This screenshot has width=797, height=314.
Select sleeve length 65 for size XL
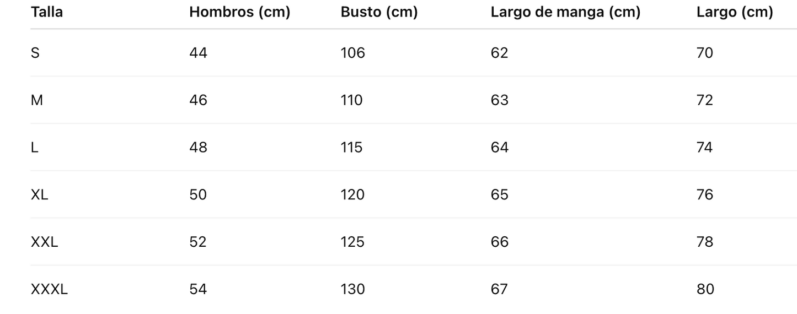pos(500,195)
